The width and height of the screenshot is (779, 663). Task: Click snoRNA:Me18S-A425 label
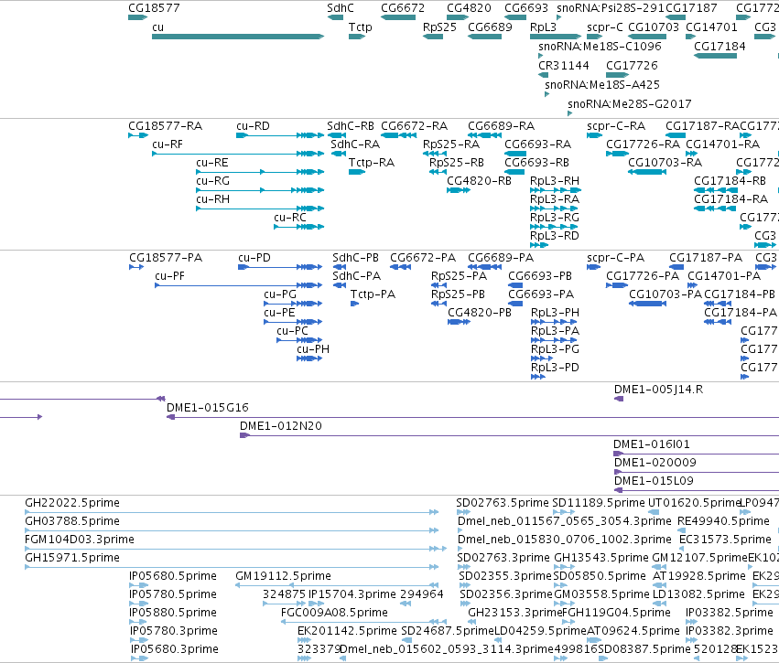point(602,85)
